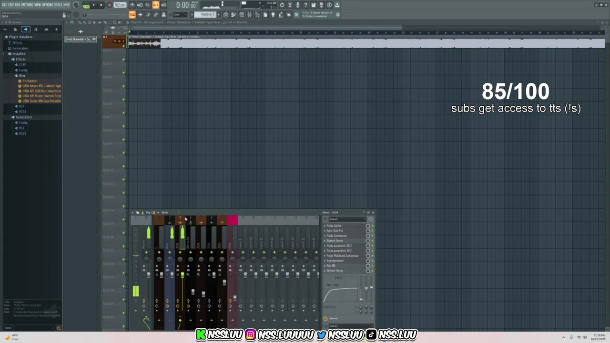Image resolution: width=610 pixels, height=343 pixels.
Task: Click the undo history icon in top-right toolbar
Action: pos(282,5)
